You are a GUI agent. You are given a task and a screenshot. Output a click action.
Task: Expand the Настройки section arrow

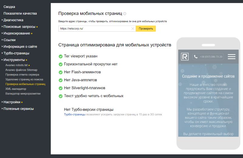2,102
